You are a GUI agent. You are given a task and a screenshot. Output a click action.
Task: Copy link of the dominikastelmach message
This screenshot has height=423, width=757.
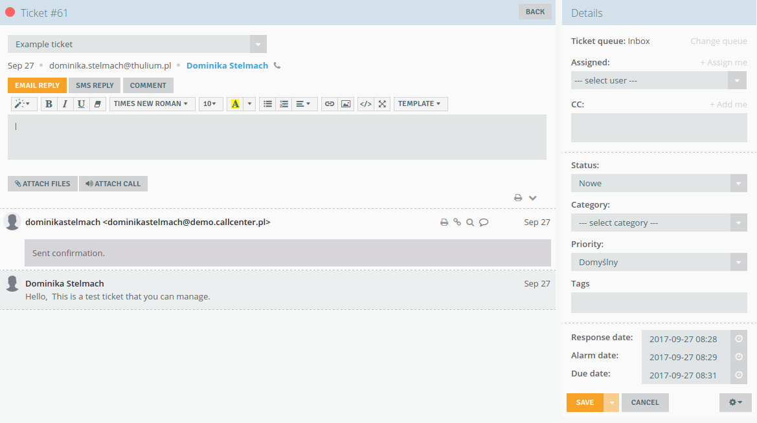pos(457,222)
